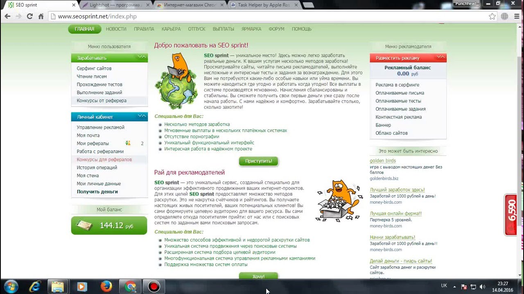Screen dimensions: 524x294
Task: Open media player taskbar icon
Action: point(82,287)
